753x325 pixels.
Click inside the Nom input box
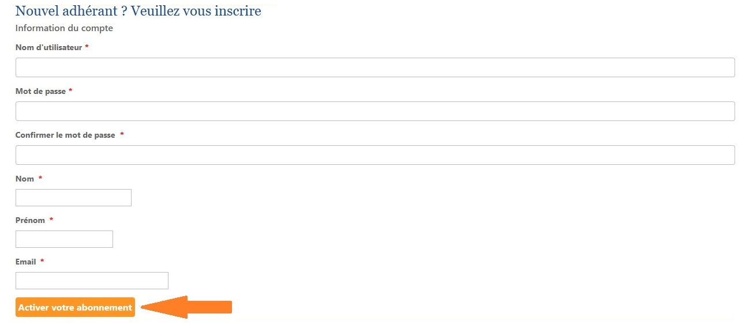pyautogui.click(x=73, y=198)
